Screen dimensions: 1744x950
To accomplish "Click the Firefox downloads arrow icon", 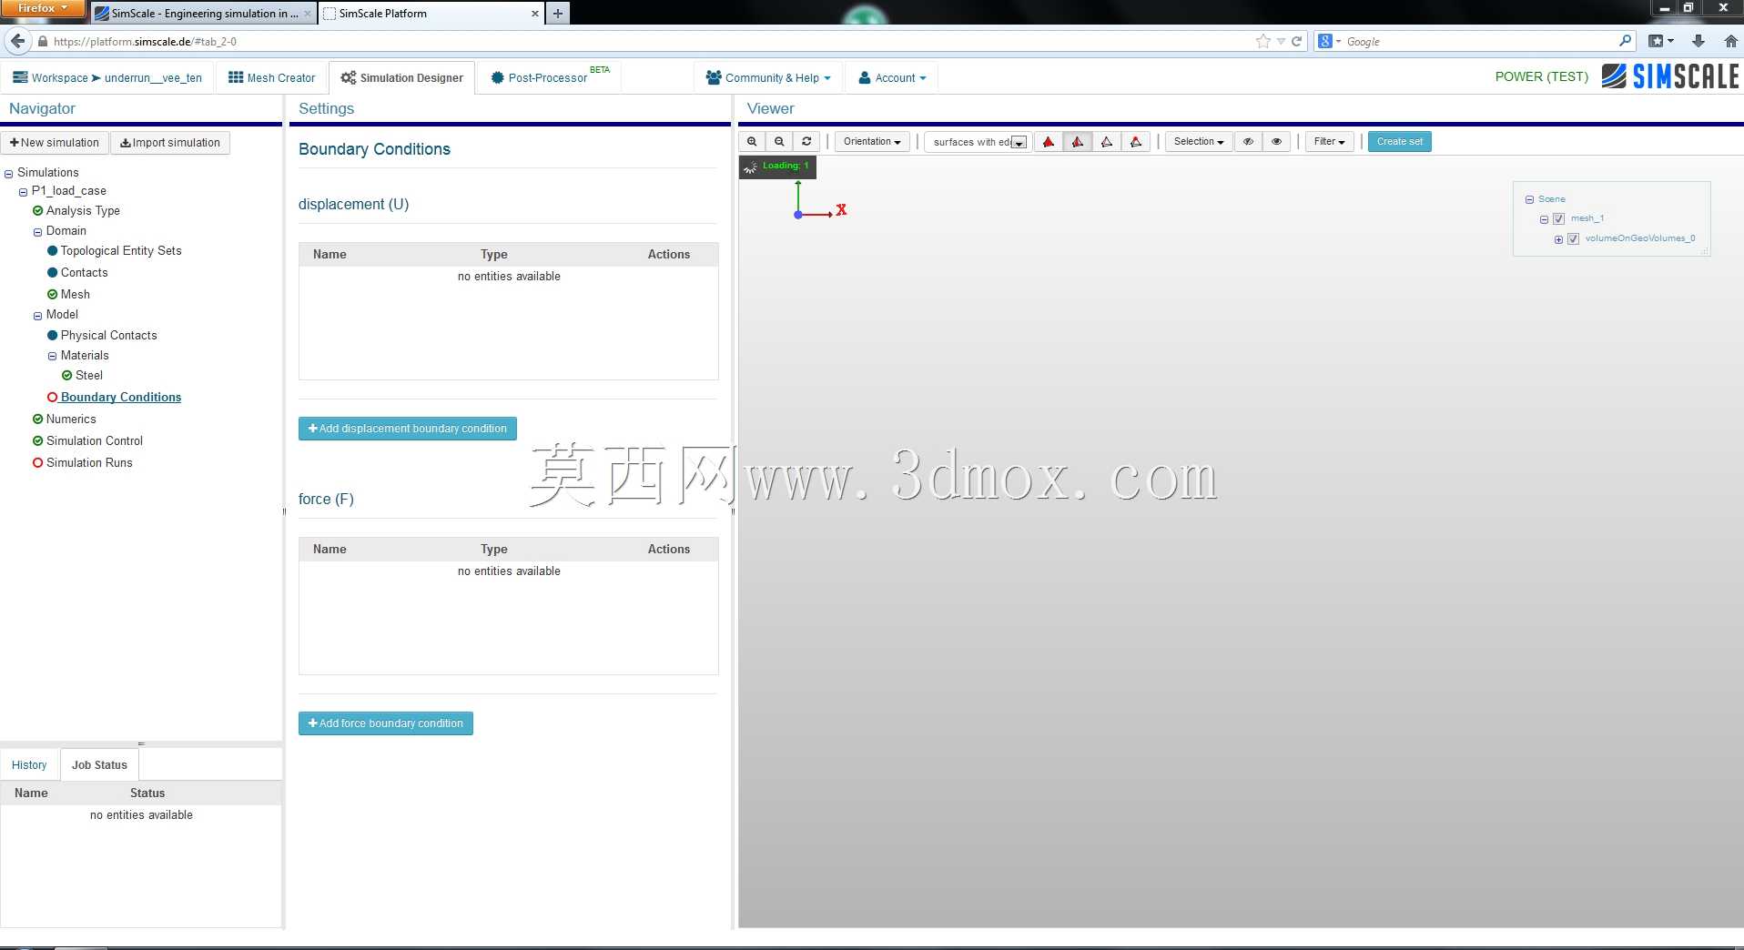I will [1698, 41].
